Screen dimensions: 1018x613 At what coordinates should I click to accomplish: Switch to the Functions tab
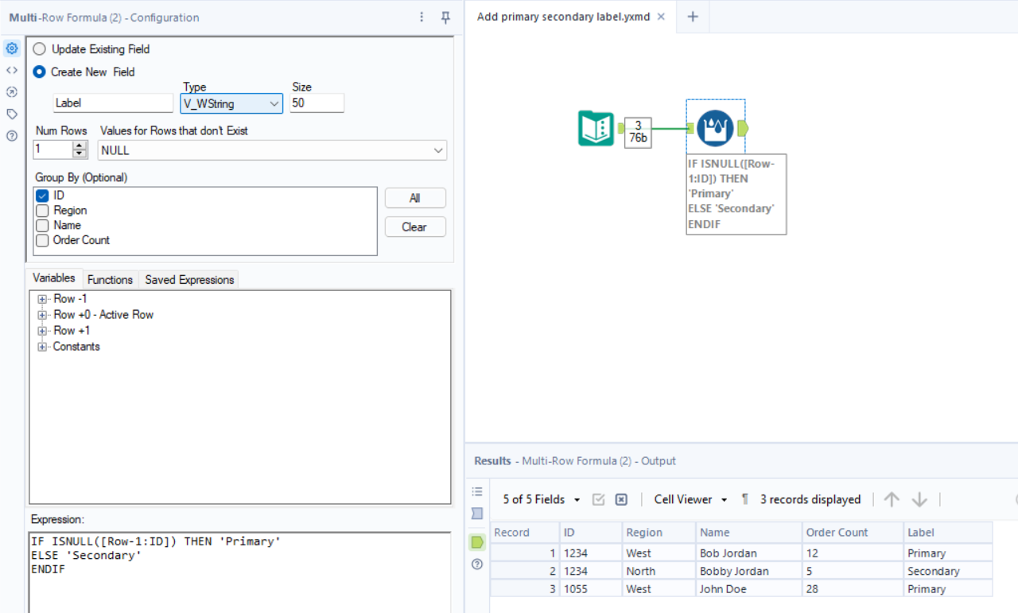tap(110, 279)
